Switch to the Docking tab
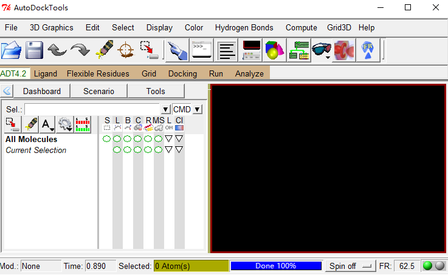The image size is (448, 275). (x=182, y=73)
